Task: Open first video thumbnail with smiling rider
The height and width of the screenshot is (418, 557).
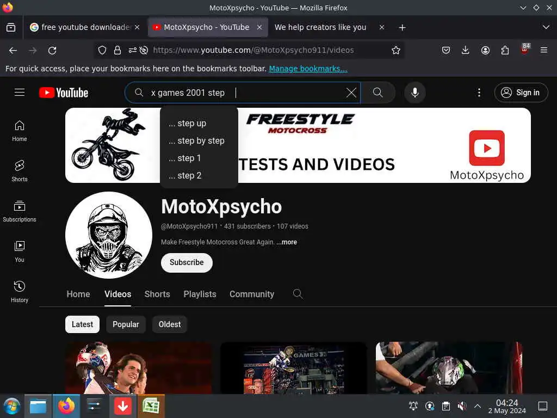Action: [139, 368]
